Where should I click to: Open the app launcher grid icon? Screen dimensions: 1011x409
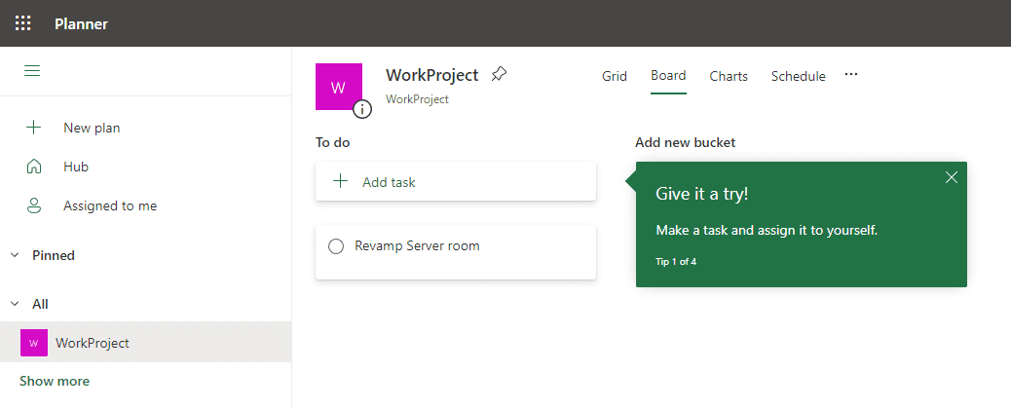point(23,24)
